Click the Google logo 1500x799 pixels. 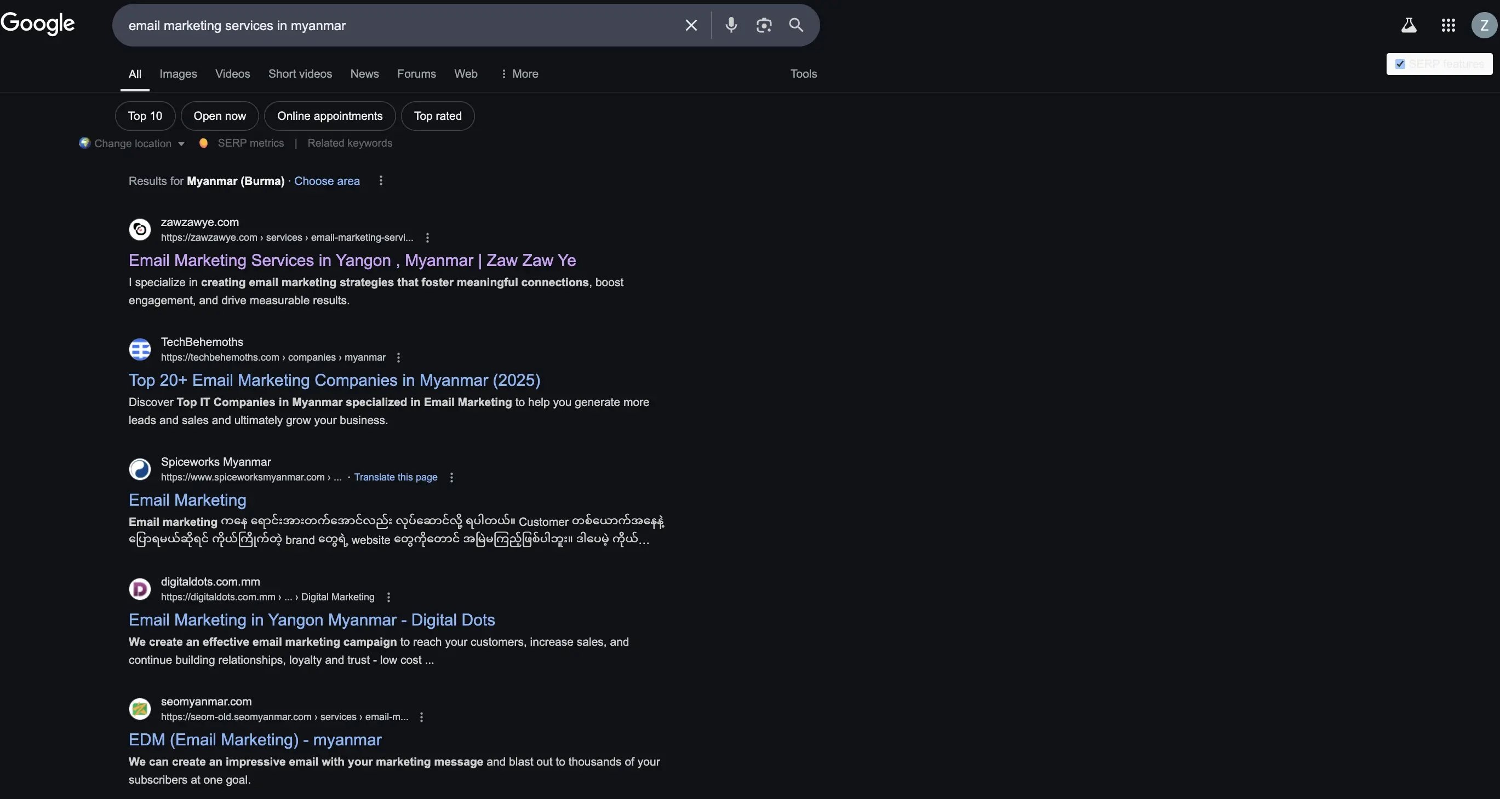pyautogui.click(x=38, y=24)
